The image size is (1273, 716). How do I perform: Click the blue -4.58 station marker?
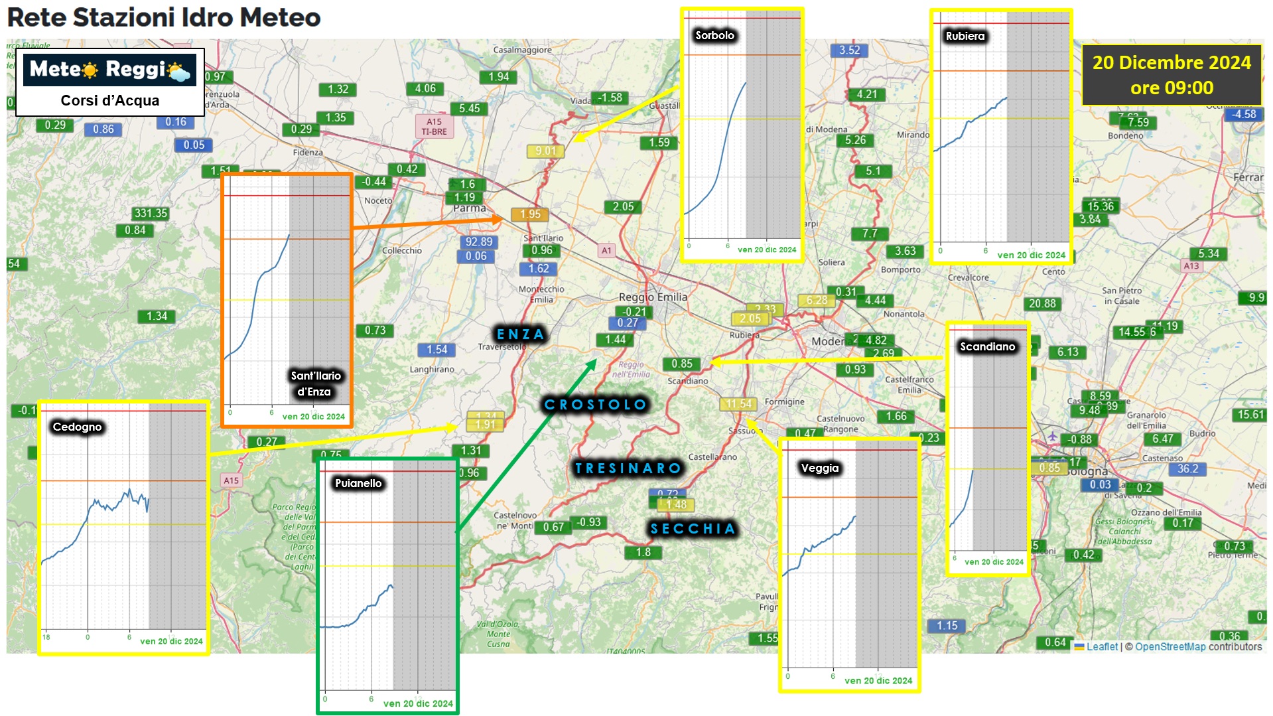pos(1243,114)
